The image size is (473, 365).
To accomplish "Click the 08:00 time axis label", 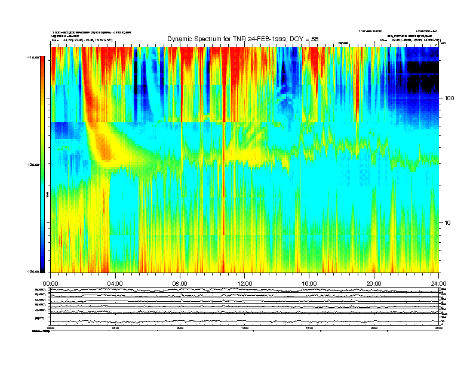I will (180, 284).
